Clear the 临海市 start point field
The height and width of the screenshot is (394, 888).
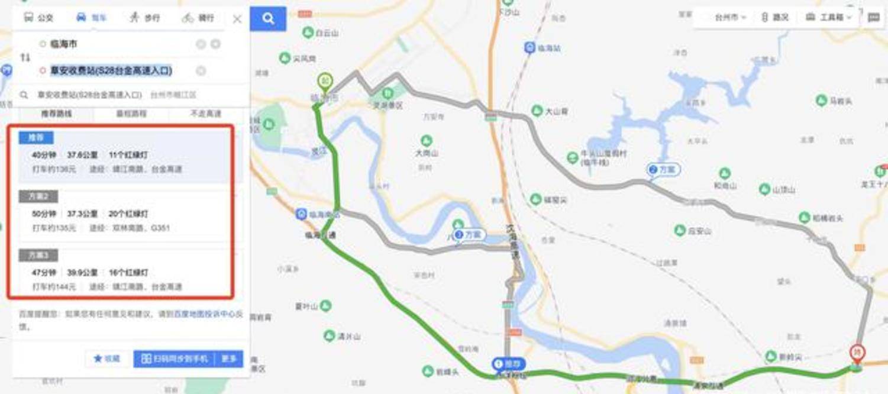[201, 44]
